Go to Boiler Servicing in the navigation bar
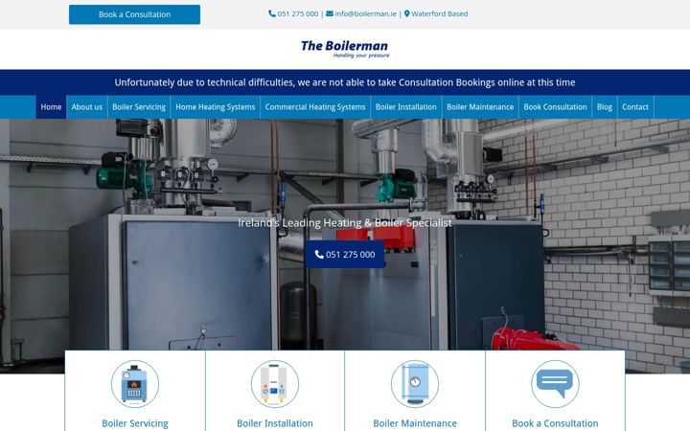Viewport: 690px width, 431px height. (x=139, y=107)
